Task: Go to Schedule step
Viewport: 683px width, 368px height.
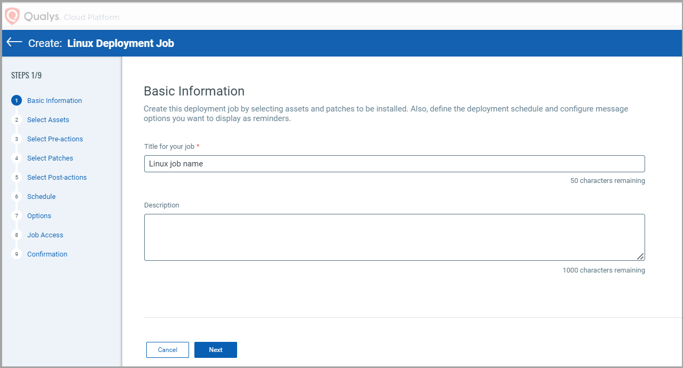Action: 41,197
